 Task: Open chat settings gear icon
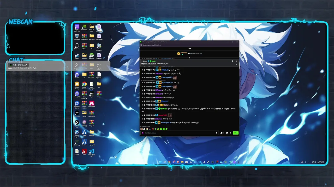tap(231, 133)
